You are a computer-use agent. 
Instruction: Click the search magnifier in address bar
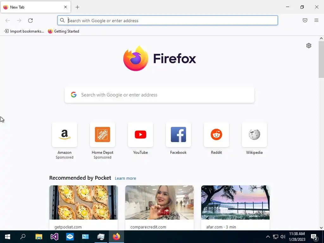click(62, 20)
